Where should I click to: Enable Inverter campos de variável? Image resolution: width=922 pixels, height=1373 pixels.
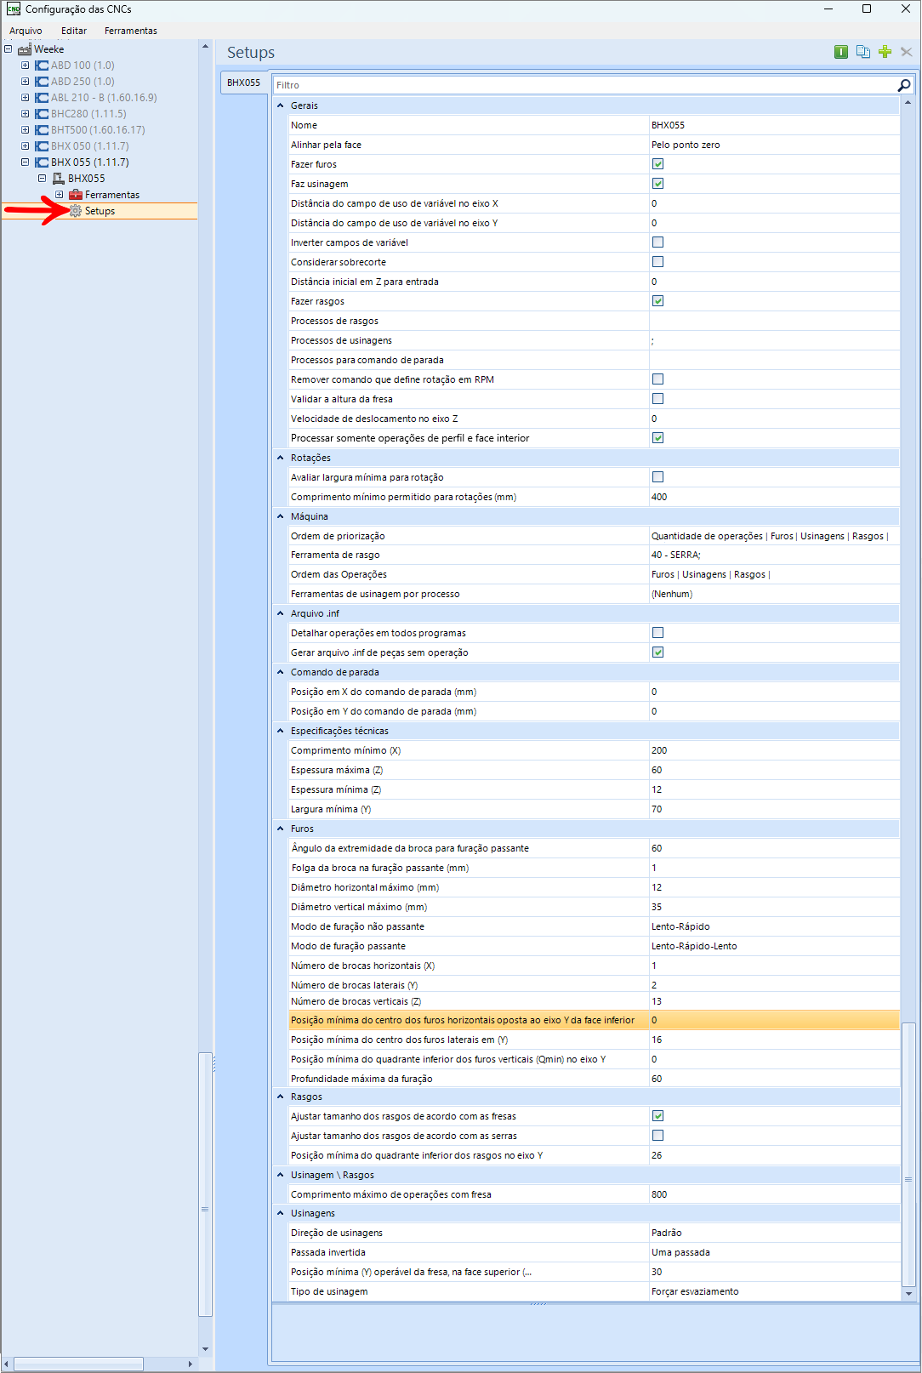coord(657,242)
